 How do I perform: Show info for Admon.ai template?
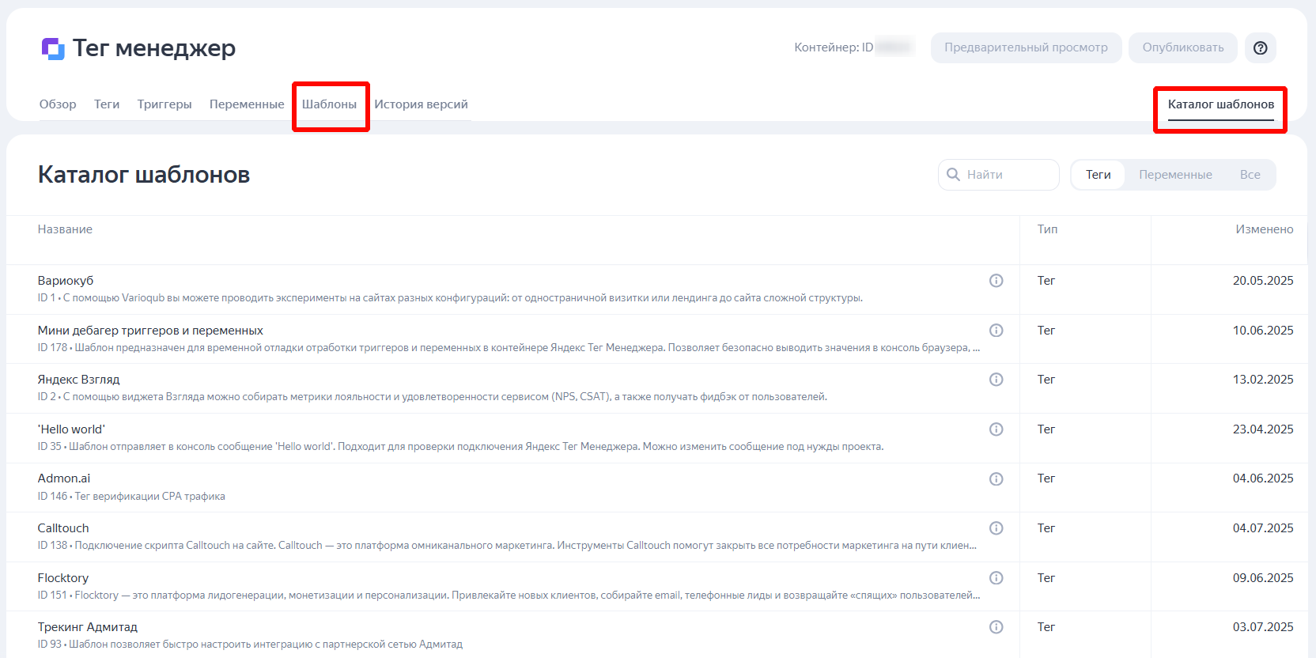click(996, 479)
